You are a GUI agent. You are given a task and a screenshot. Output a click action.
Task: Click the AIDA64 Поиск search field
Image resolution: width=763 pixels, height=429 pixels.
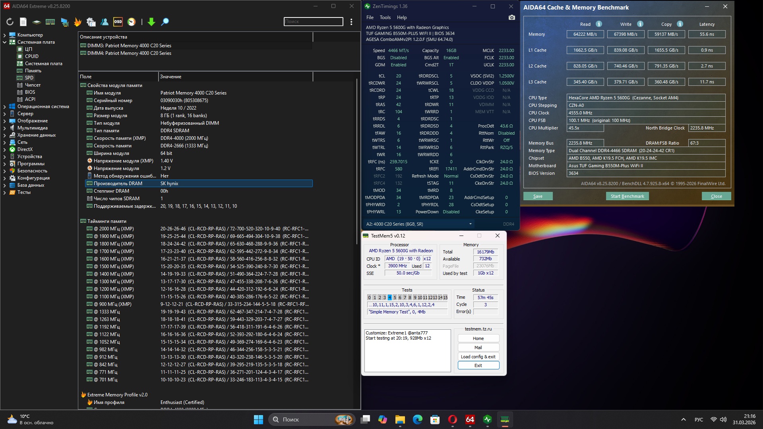coord(313,21)
